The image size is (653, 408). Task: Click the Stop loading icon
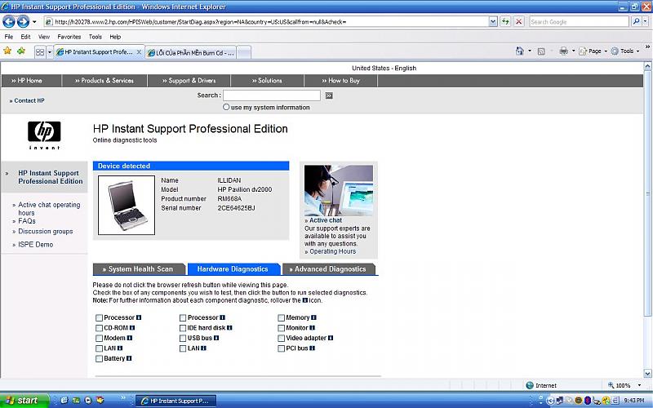[x=519, y=22]
